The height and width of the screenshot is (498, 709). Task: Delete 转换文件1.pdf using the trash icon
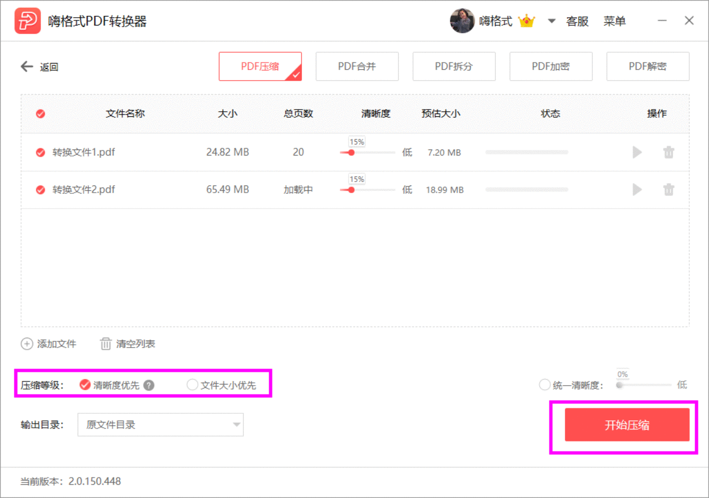tap(669, 152)
